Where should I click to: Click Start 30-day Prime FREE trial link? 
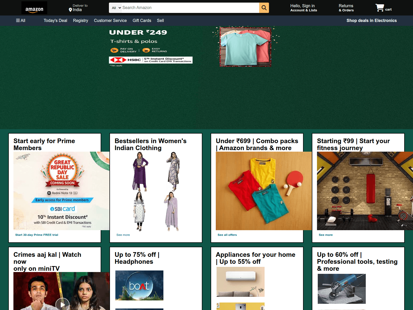(x=37, y=235)
